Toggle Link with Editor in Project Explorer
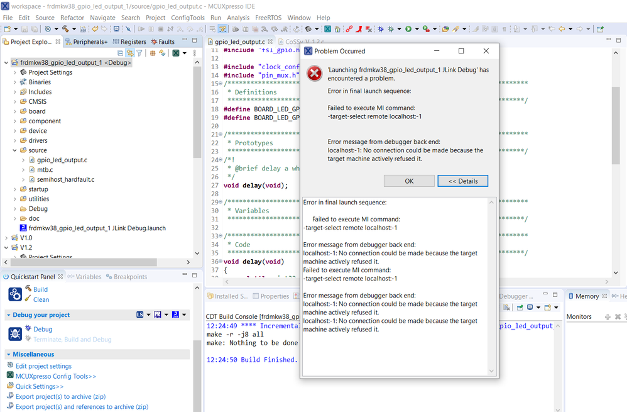 tap(130, 53)
